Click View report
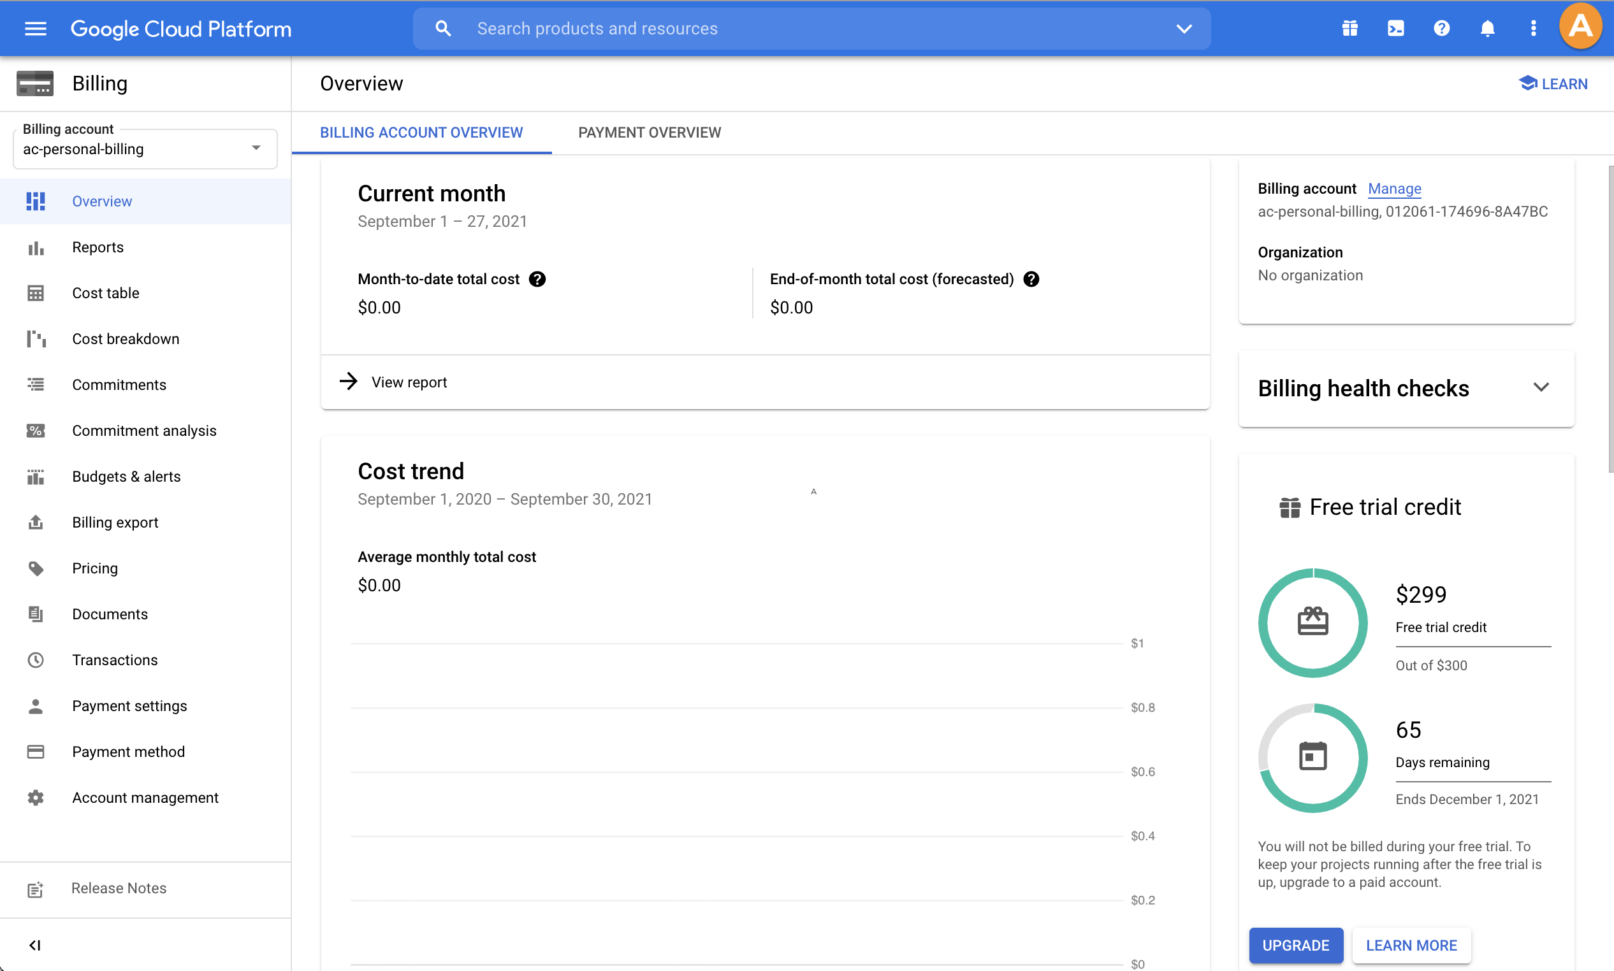 tap(409, 382)
